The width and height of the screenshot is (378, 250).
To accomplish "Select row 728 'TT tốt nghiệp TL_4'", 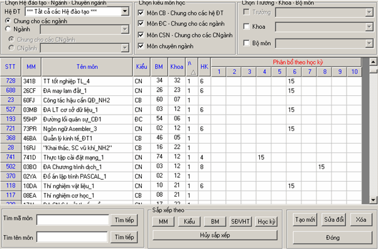I will click(181, 81).
